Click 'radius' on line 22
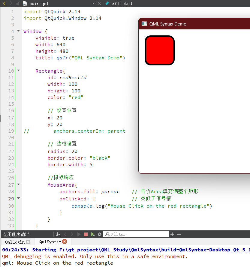Image resolution: width=250 pixels, height=267 pixels. pos(56,151)
